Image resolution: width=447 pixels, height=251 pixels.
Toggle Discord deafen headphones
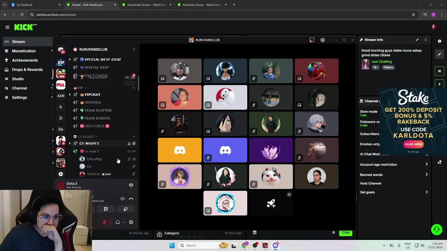click(x=118, y=222)
